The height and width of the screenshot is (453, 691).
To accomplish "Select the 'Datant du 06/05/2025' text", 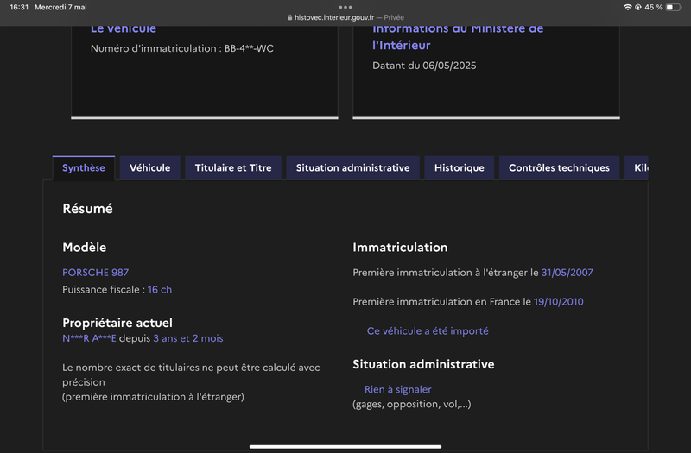I will click(424, 66).
